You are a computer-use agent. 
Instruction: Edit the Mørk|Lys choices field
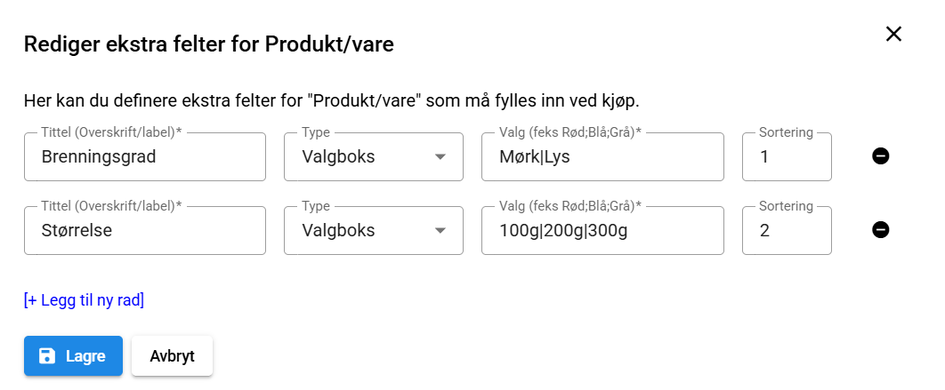pyautogui.click(x=602, y=157)
